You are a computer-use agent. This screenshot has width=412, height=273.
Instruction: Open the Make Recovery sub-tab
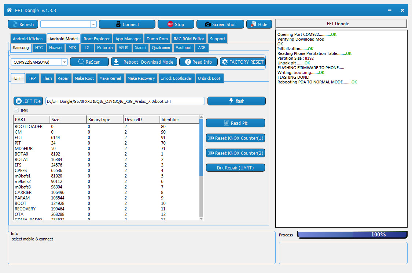click(141, 78)
